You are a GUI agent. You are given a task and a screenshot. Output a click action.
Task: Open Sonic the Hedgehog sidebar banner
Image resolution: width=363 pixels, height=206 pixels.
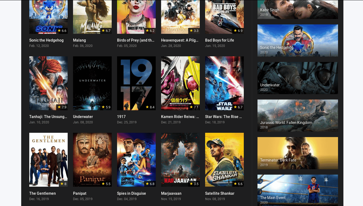click(x=298, y=41)
